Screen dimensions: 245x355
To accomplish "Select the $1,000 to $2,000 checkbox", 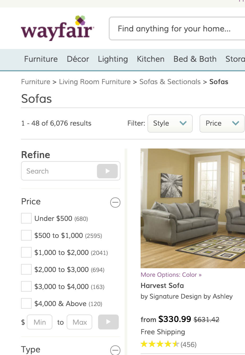I will pos(26,253).
